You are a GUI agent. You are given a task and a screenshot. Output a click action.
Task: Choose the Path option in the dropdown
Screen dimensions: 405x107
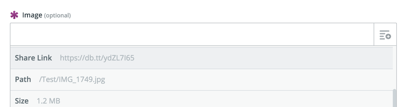coord(201,80)
